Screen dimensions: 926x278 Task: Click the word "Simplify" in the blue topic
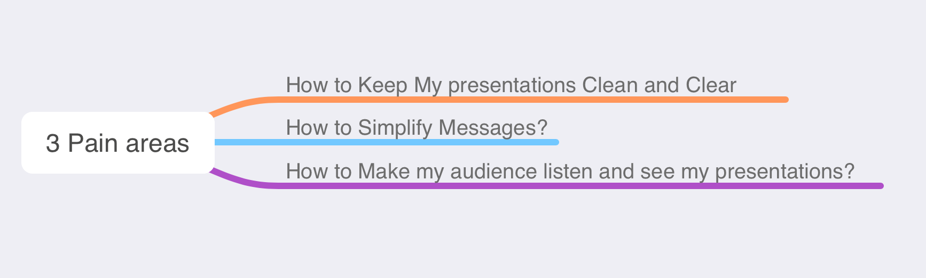pos(395,128)
